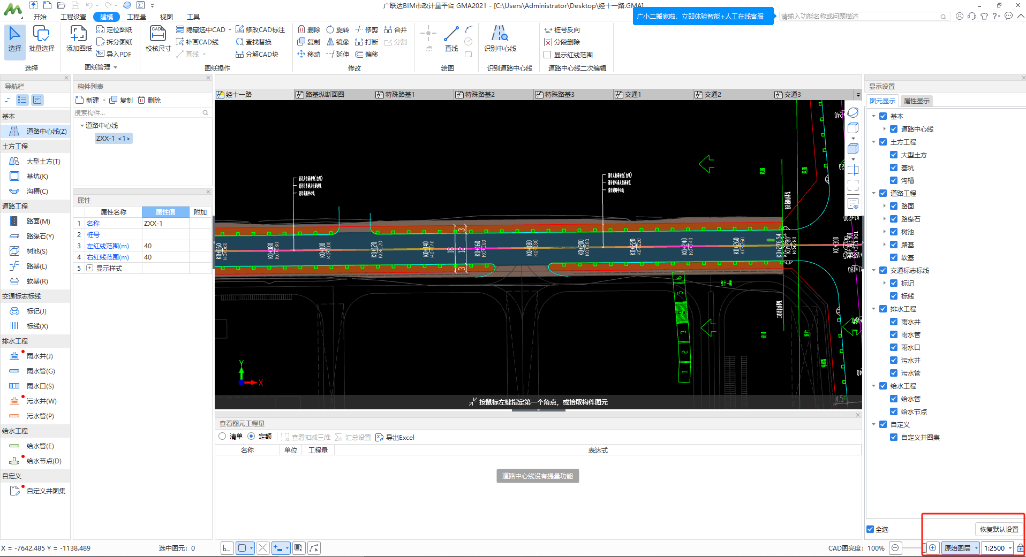Image resolution: width=1026 pixels, height=557 pixels.
Task: Select the 清单 radio option
Action: pos(222,437)
